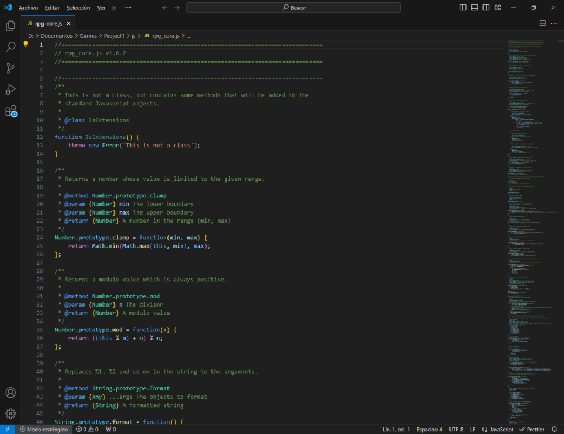Open Editar menu

click(x=52, y=8)
